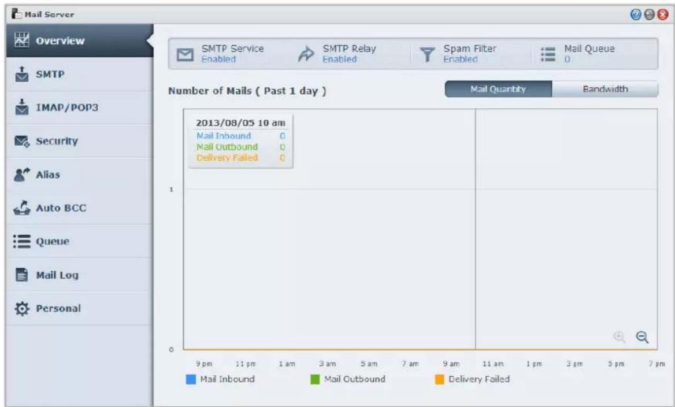The height and width of the screenshot is (407, 675).
Task: Click the SMTP inbox icon in sidebar
Action: tap(21, 74)
